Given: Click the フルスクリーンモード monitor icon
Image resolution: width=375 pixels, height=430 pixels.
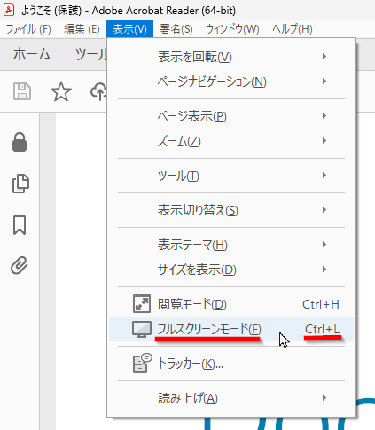Looking at the screenshot, I should pos(142,329).
